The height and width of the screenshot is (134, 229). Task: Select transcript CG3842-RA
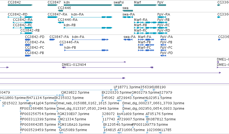pos(23,22)
